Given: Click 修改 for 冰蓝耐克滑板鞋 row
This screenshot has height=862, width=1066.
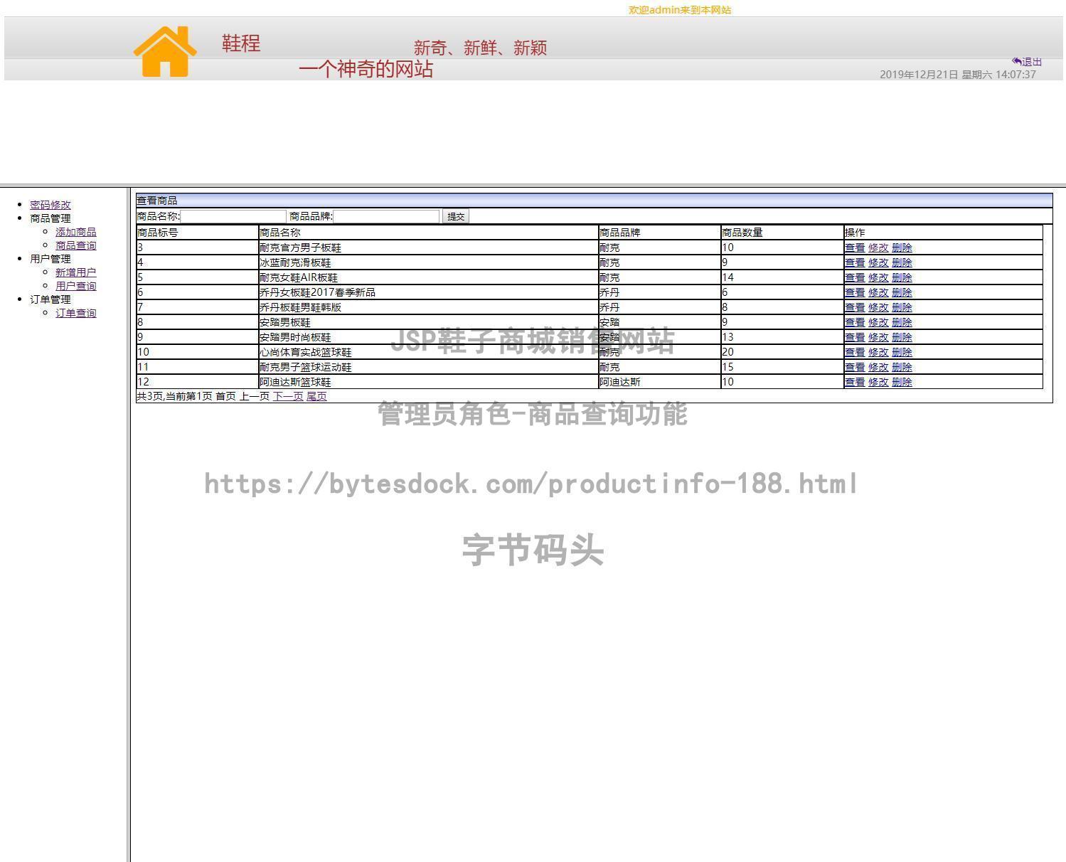Looking at the screenshot, I should [878, 262].
